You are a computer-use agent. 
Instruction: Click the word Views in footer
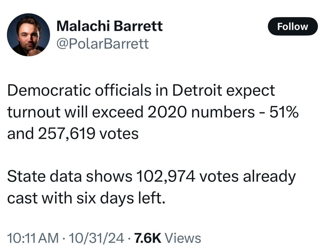(184, 238)
